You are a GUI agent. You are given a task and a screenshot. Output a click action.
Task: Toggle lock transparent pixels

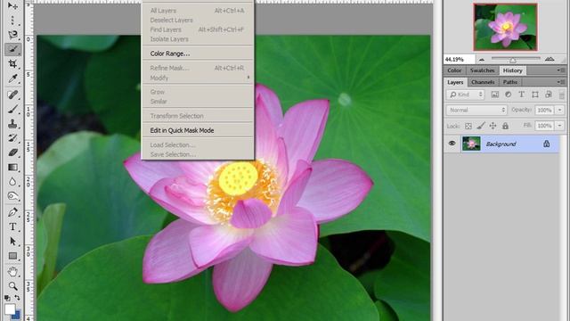coord(468,126)
